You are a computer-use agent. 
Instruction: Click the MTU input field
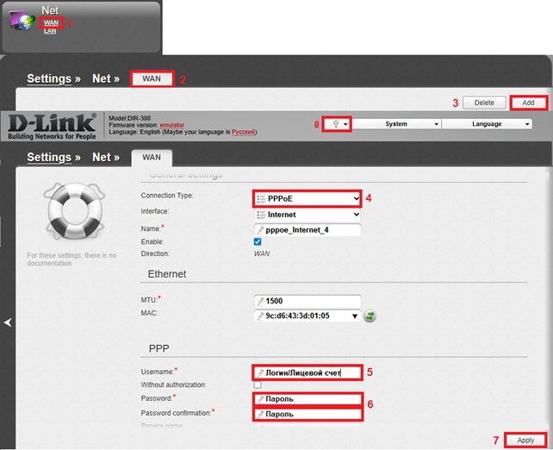click(308, 301)
